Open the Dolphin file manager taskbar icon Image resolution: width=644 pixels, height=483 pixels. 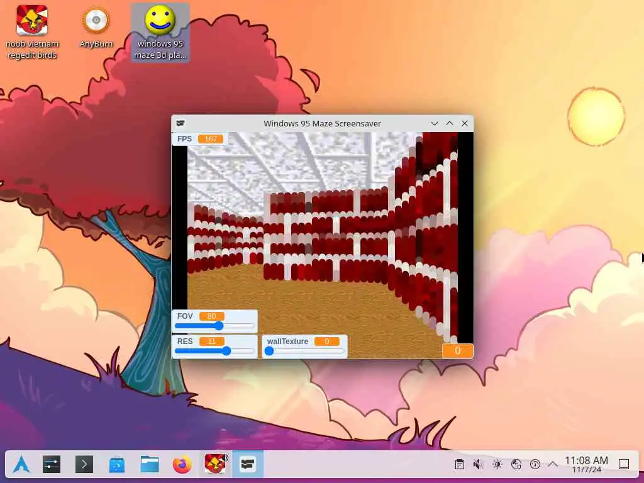coord(150,465)
